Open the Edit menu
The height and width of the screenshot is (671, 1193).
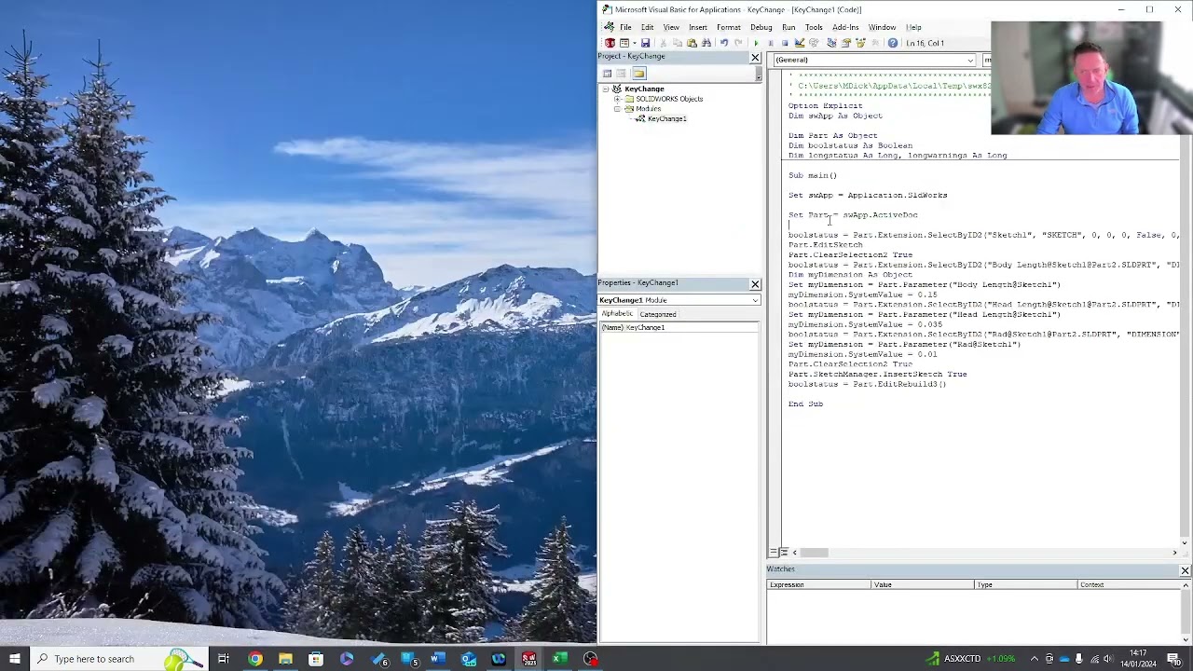coord(647,27)
